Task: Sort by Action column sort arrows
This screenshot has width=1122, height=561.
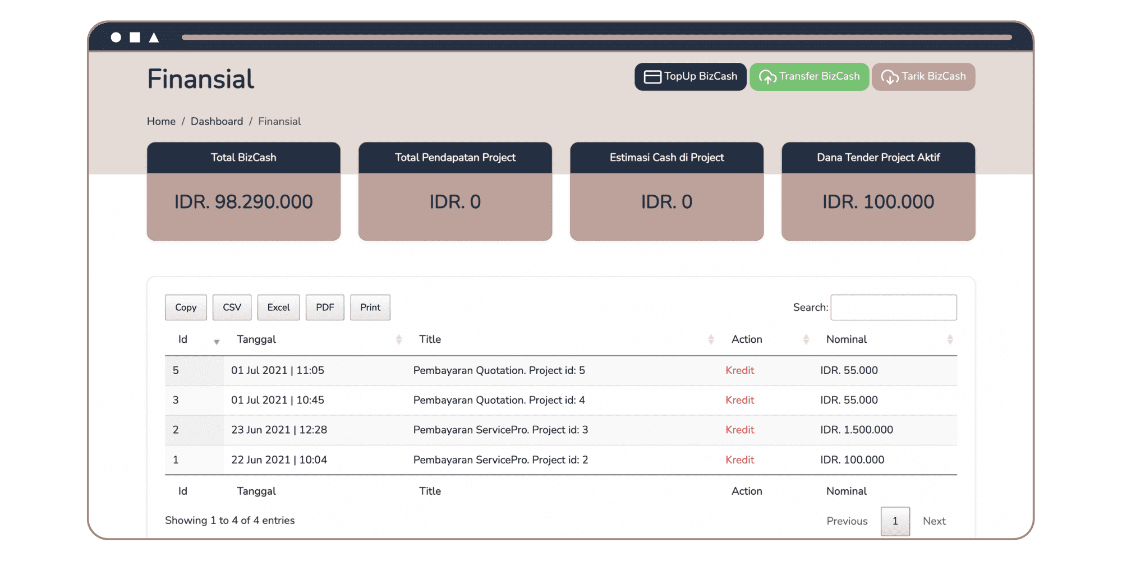Action: tap(806, 339)
